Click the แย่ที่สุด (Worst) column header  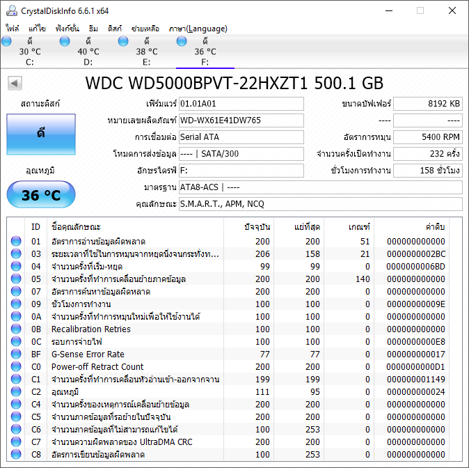pos(299,227)
